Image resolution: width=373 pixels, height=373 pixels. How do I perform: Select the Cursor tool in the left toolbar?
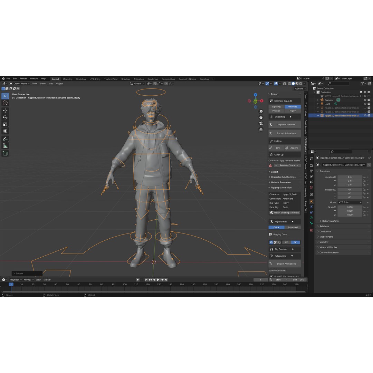tap(5, 103)
